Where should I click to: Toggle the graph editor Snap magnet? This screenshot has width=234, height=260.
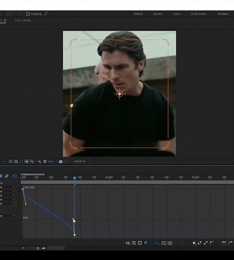145,243
